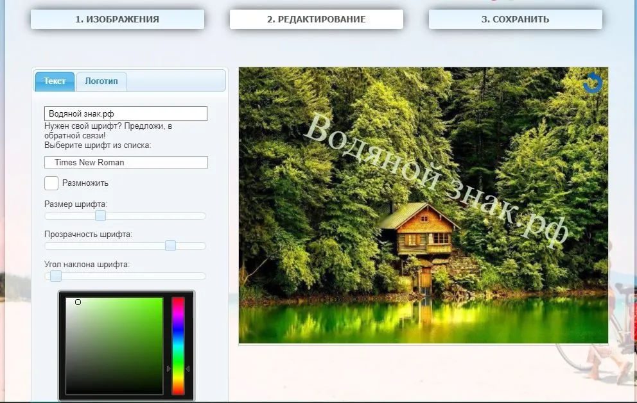
Task: Pick a color in the green saturation square
Action: 114,345
